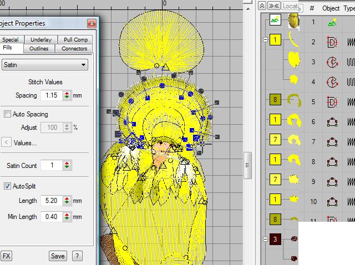
Task: Collapse the dark red color 3 group
Action: [266, 239]
